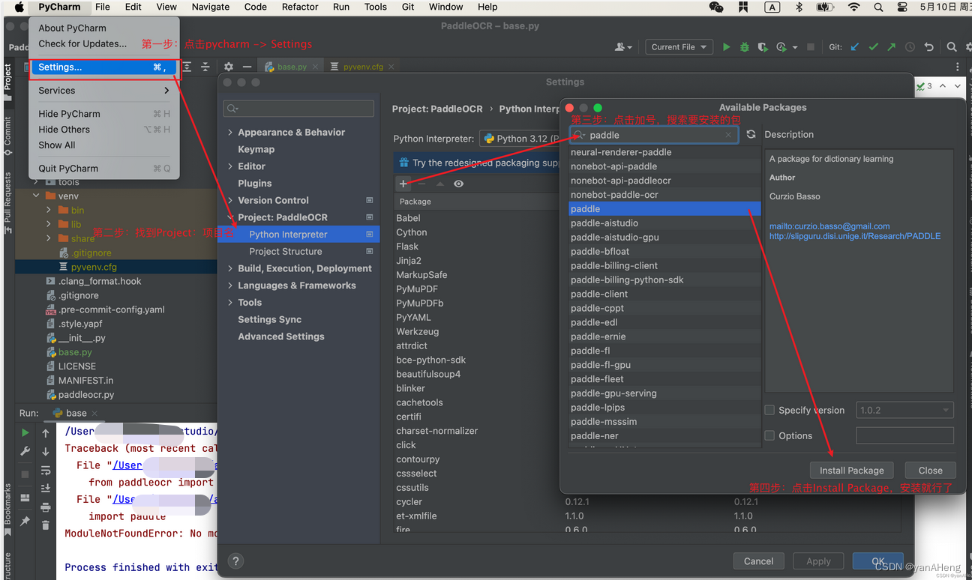
Task: Collapse the venv folder in the project tree
Action: [36, 196]
